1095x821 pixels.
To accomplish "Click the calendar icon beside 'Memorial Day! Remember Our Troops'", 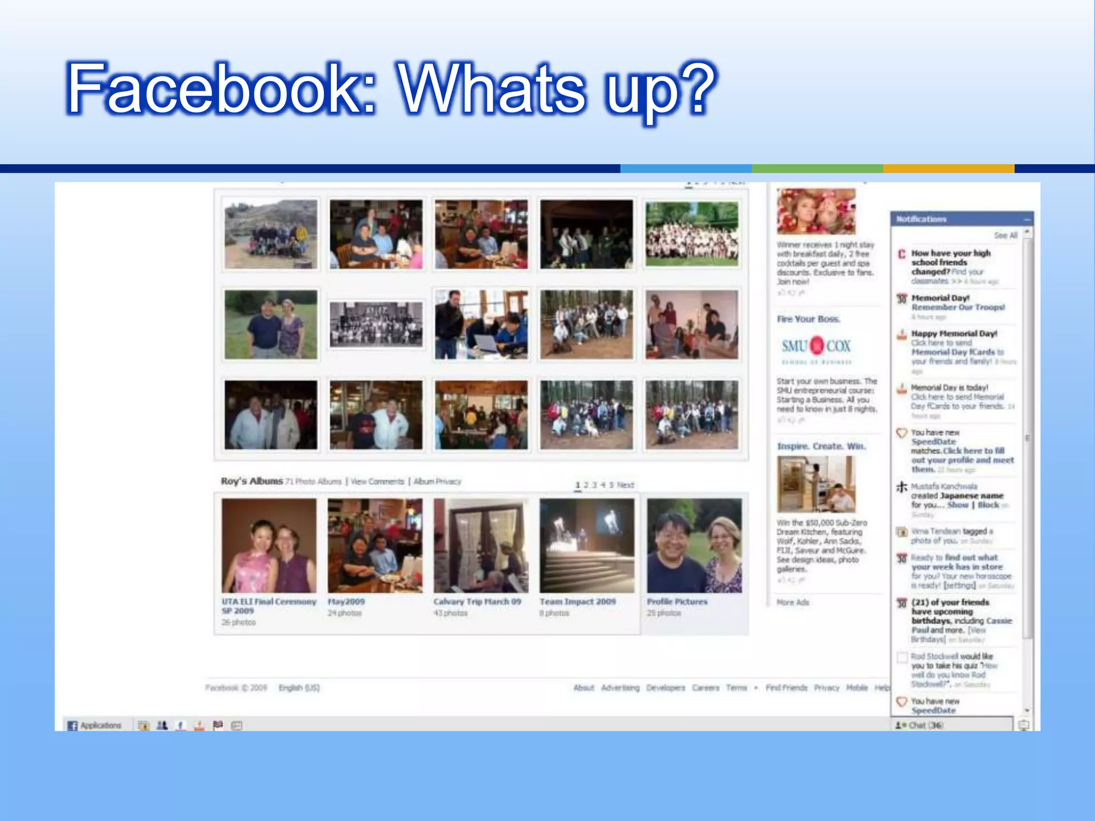I will [x=901, y=299].
